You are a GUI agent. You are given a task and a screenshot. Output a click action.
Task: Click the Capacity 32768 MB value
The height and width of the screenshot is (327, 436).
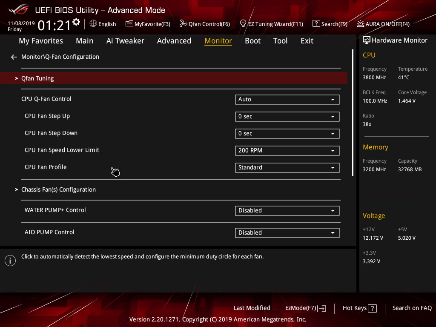(x=410, y=169)
